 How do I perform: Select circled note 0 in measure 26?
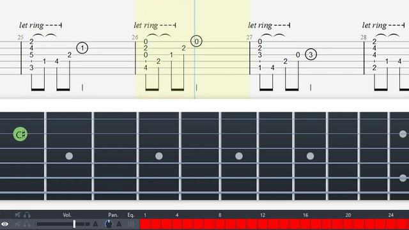click(196, 41)
